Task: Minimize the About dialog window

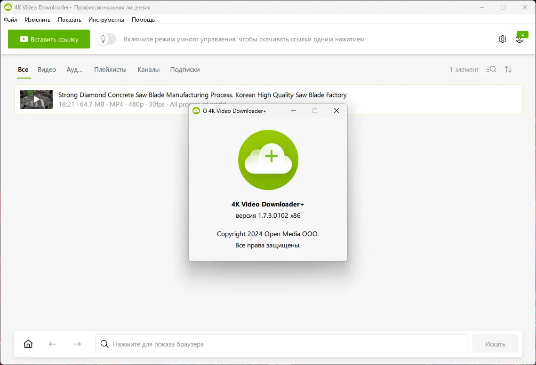Action: [x=294, y=111]
